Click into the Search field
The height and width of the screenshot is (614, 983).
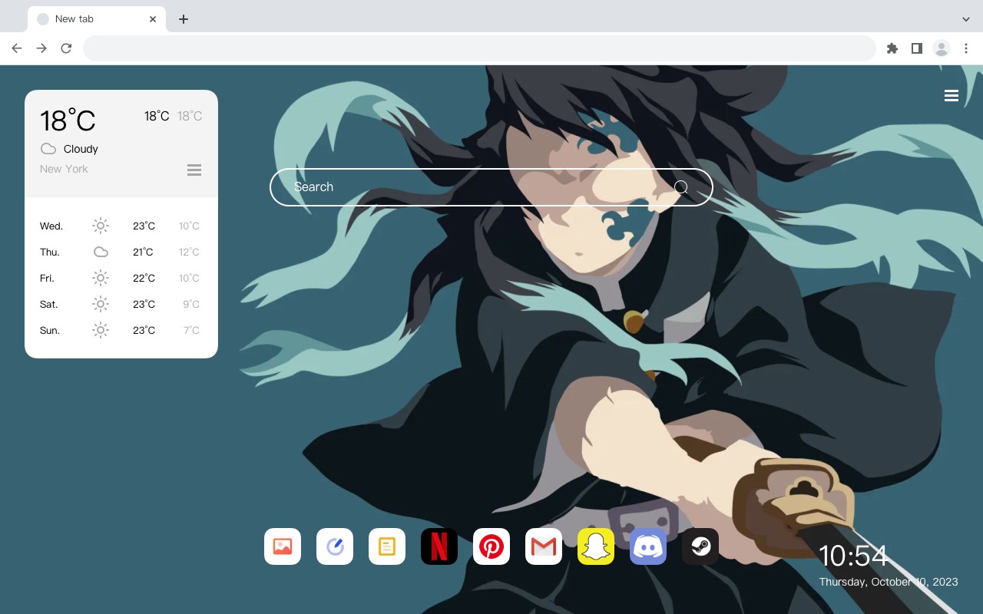pos(491,187)
